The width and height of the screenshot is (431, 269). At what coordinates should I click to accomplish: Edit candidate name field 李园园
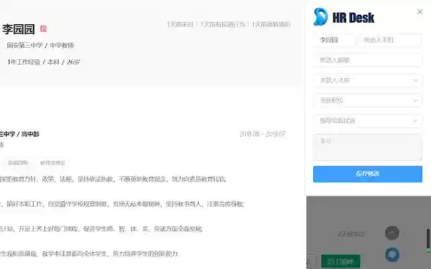(334, 40)
